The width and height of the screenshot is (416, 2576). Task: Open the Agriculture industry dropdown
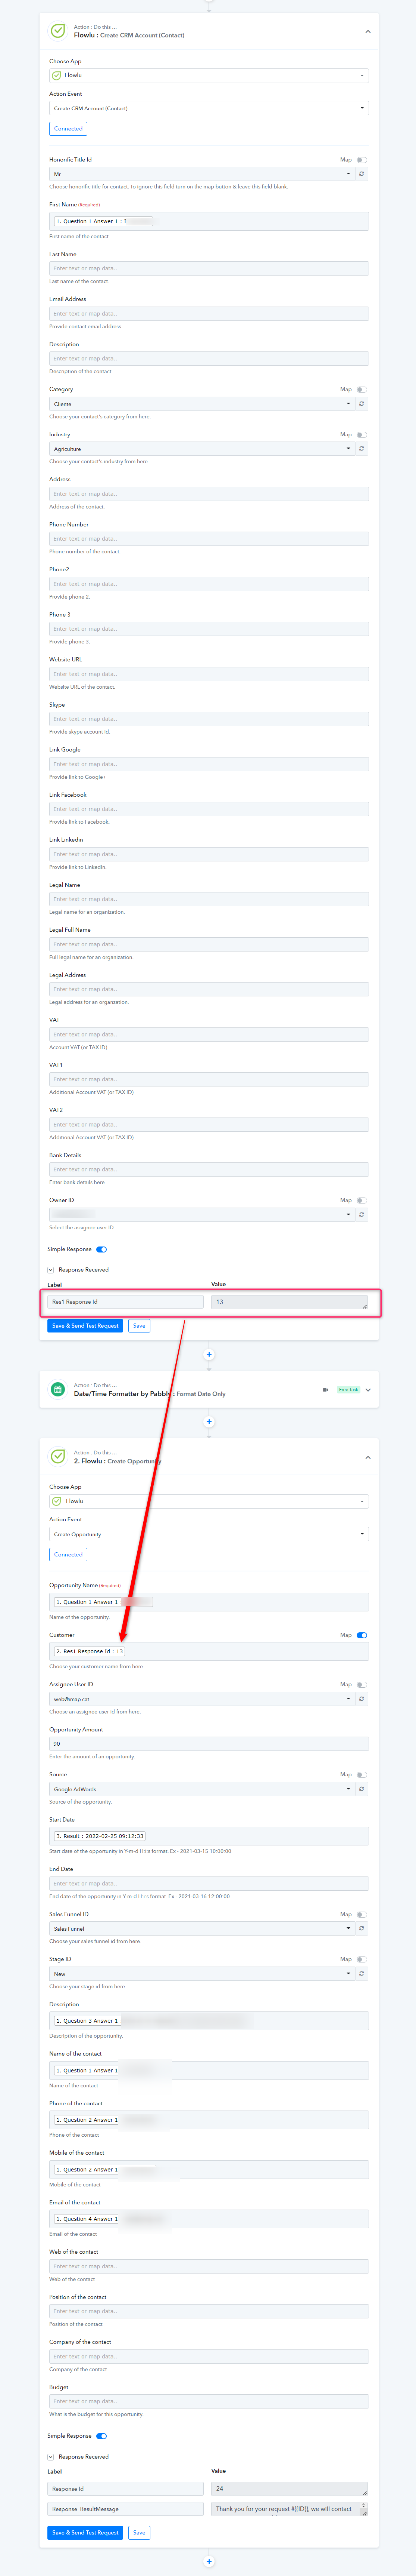(201, 449)
